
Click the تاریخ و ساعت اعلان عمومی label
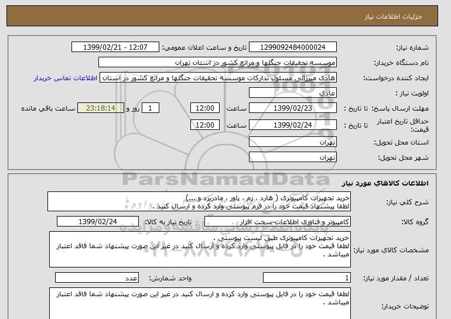point(204,47)
